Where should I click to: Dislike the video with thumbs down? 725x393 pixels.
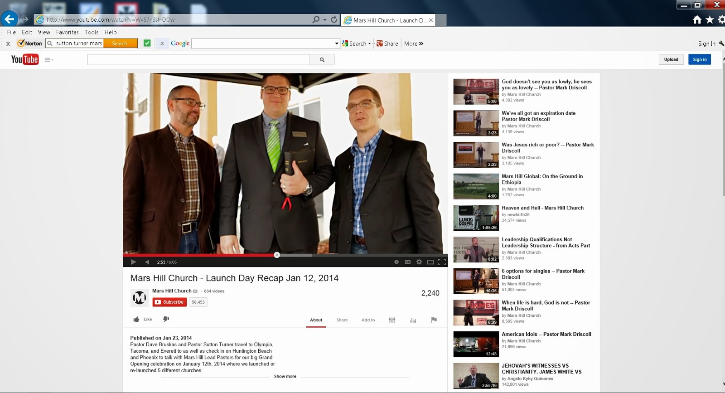pyautogui.click(x=166, y=319)
